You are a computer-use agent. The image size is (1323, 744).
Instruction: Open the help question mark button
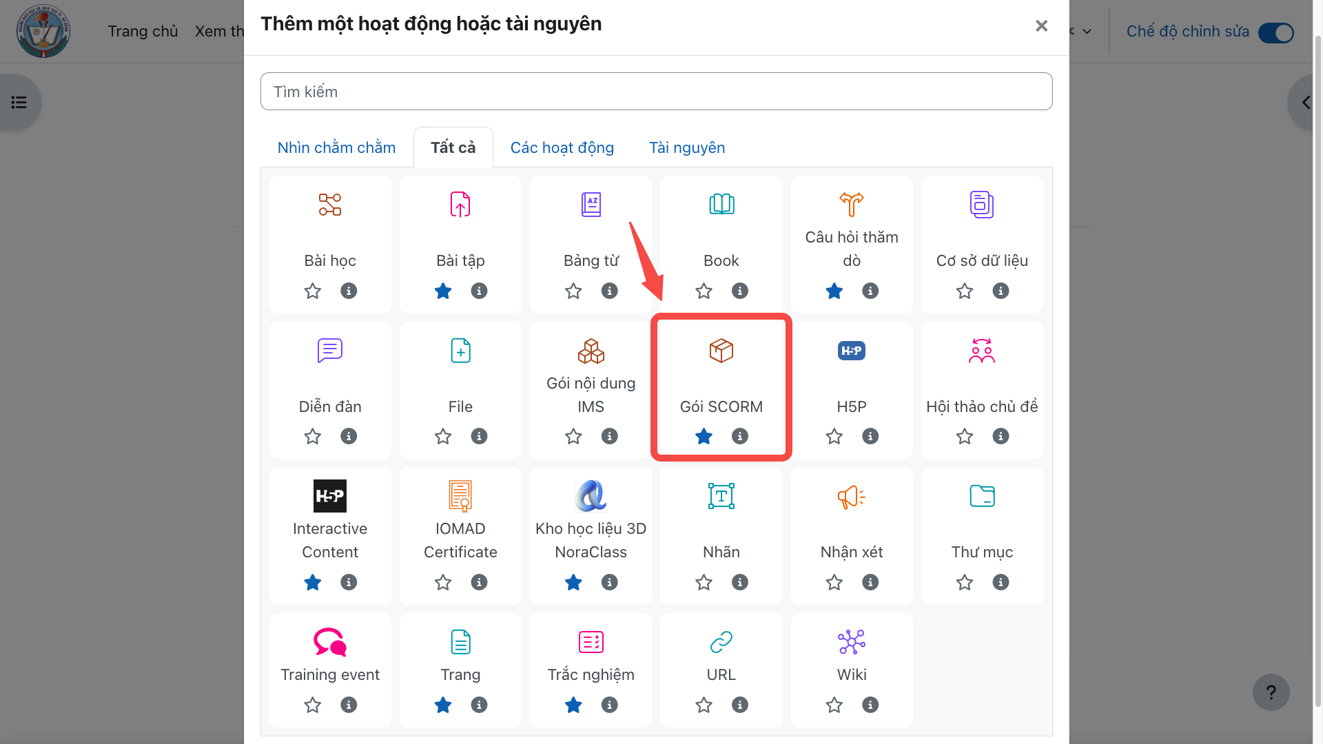1271,692
